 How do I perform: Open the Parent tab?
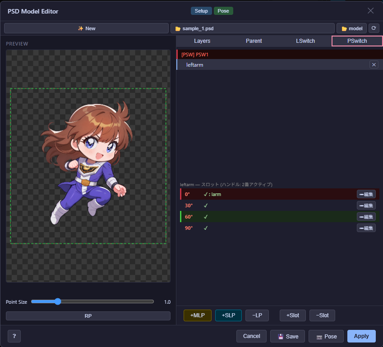tap(254, 41)
